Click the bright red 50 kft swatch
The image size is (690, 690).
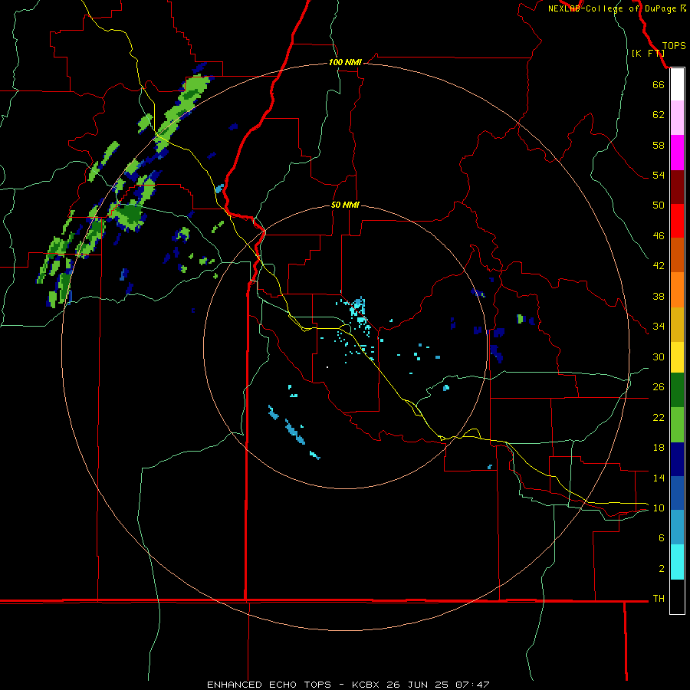pyautogui.click(x=677, y=221)
